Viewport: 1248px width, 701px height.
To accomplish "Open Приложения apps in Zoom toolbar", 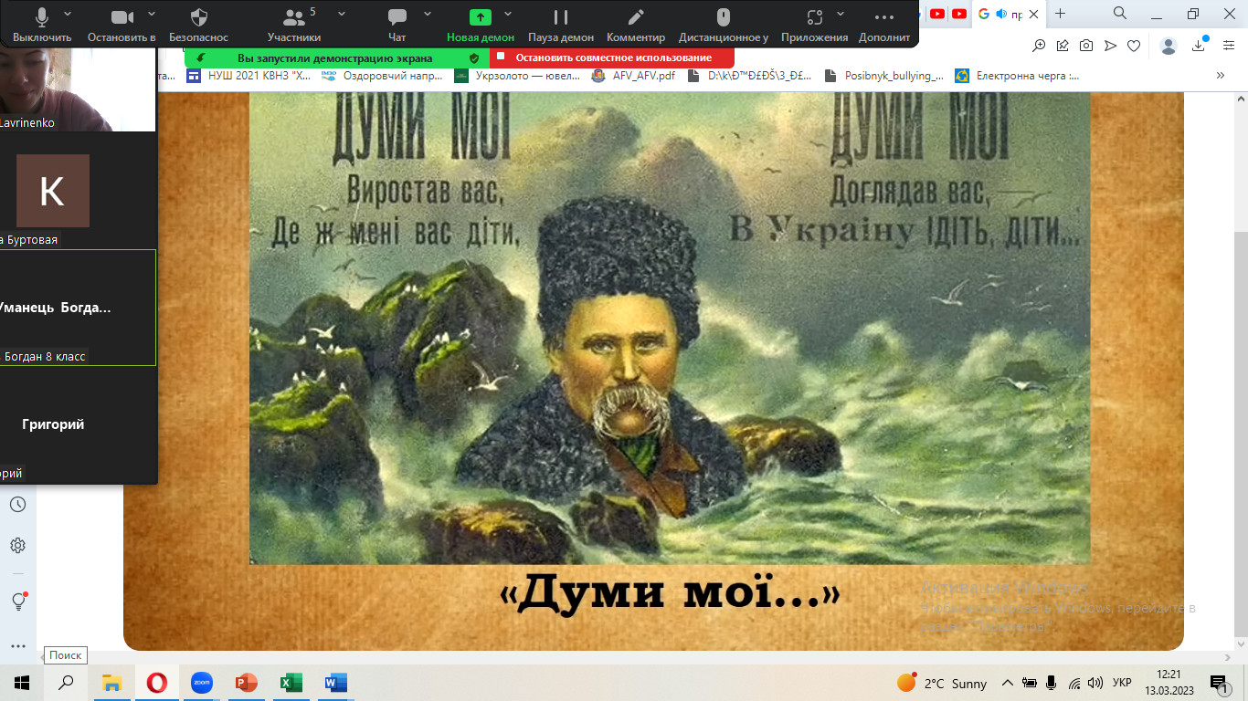I will click(x=815, y=25).
